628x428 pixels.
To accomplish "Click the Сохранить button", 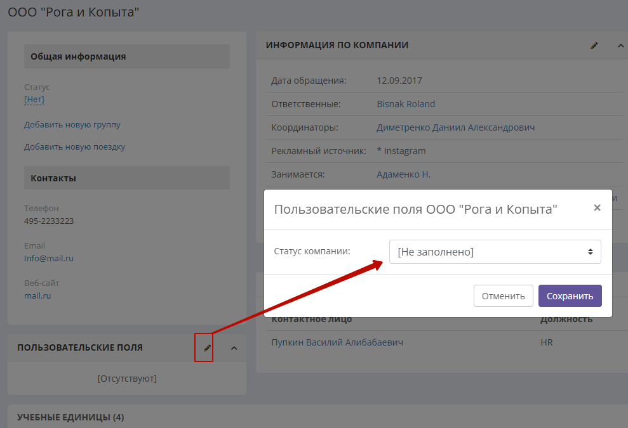I will [x=570, y=296].
